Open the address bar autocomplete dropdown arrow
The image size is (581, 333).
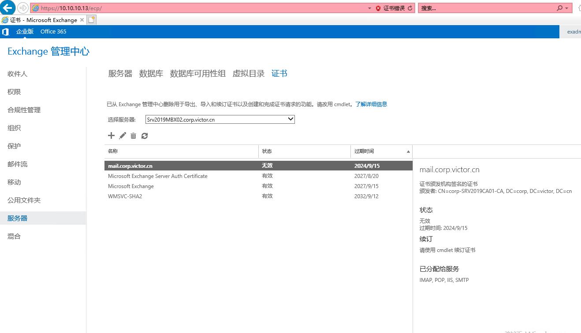(369, 7)
